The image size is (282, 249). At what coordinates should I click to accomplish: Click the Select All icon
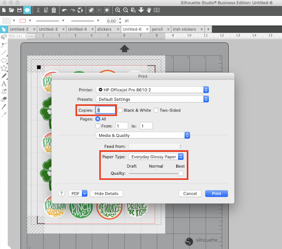[91, 10]
